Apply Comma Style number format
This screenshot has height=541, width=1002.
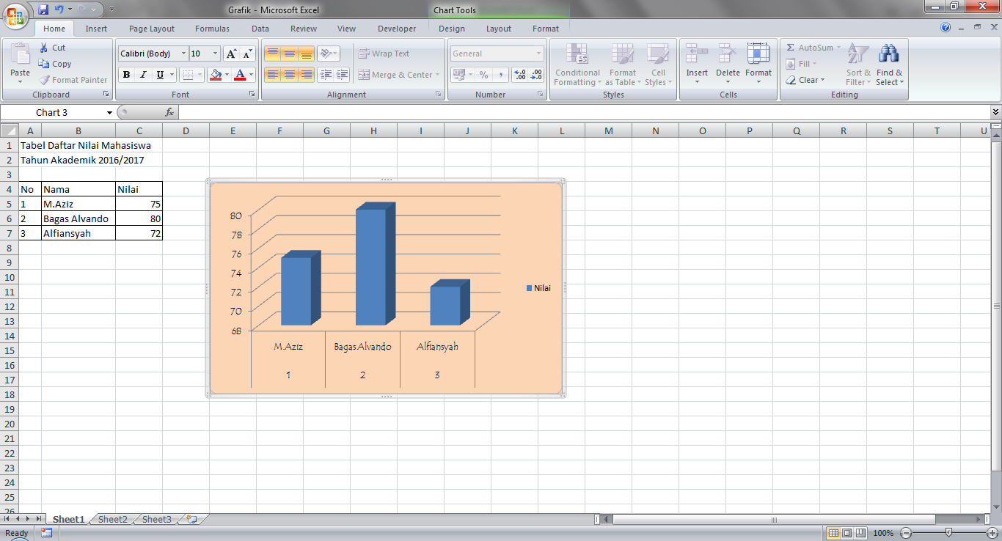click(x=500, y=75)
